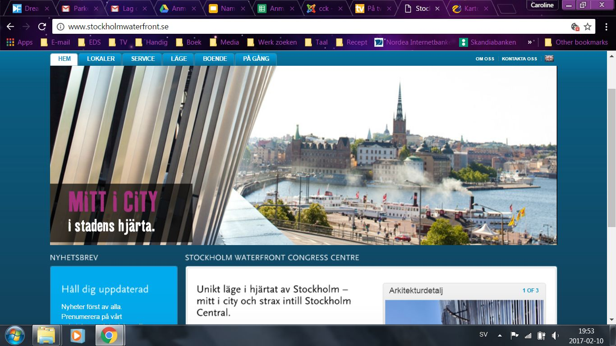
Task: Close the Stockholm Waterfront browser tab
Action: (437, 9)
